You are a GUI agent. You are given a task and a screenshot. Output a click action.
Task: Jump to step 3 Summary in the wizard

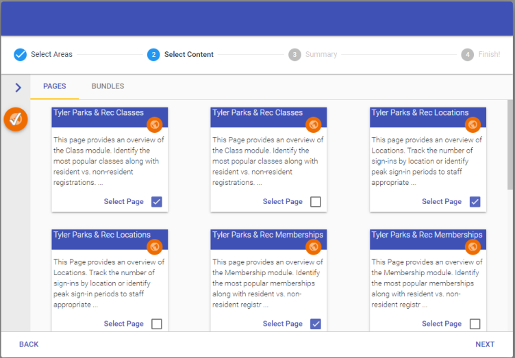point(313,55)
